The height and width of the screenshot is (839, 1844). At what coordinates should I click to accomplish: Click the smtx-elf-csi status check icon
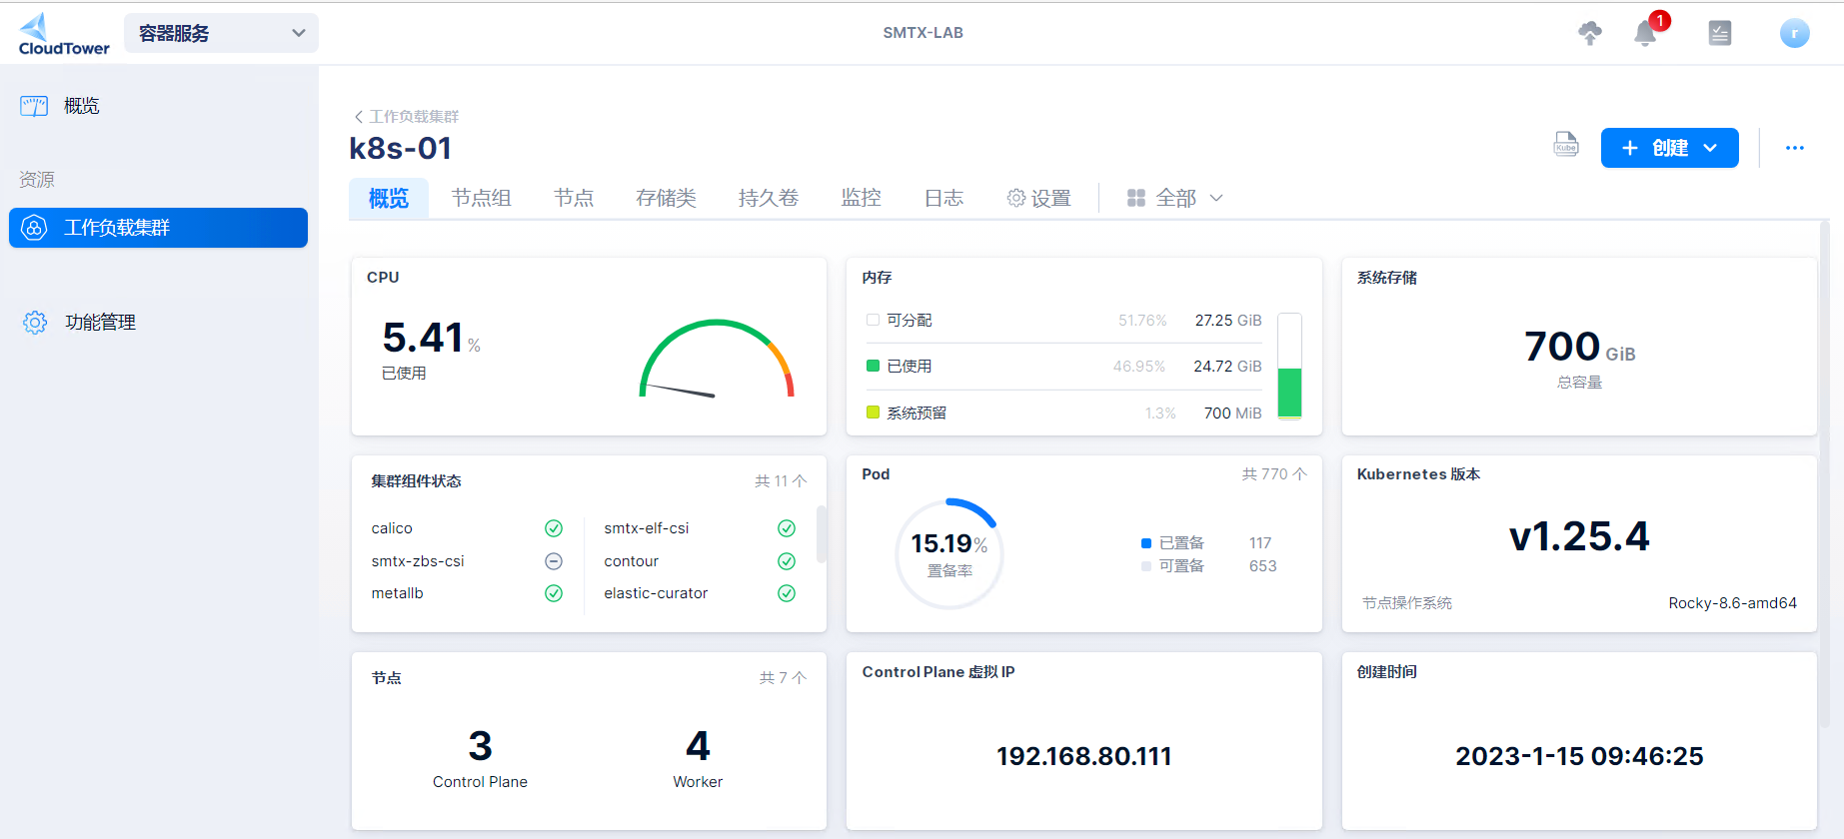point(787,528)
